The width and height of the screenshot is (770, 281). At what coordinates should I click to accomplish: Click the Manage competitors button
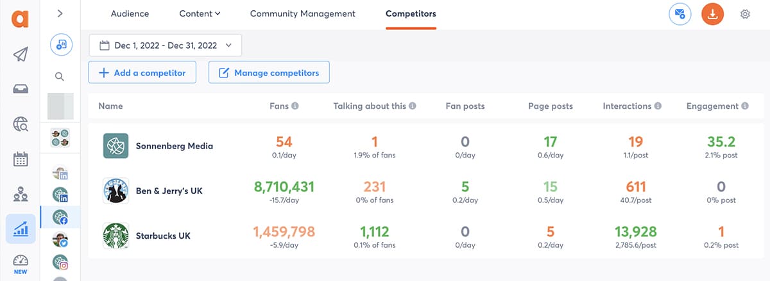[x=269, y=73]
